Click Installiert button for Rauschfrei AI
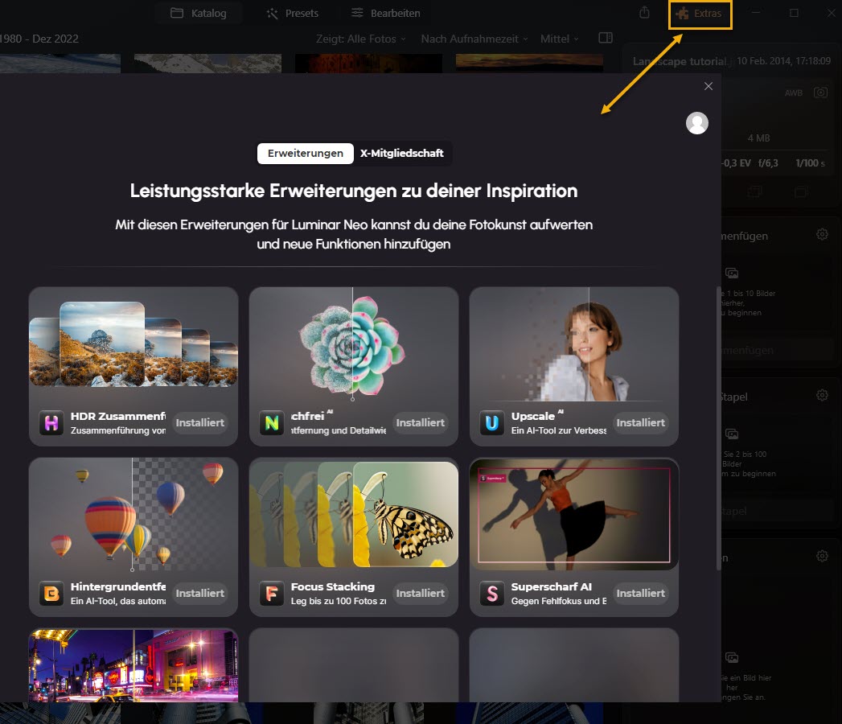 [x=420, y=422]
